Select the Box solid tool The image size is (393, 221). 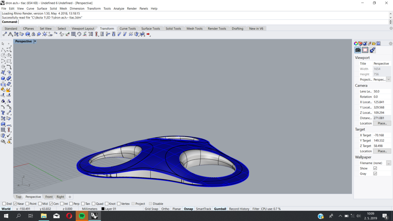[x=3, y=78]
